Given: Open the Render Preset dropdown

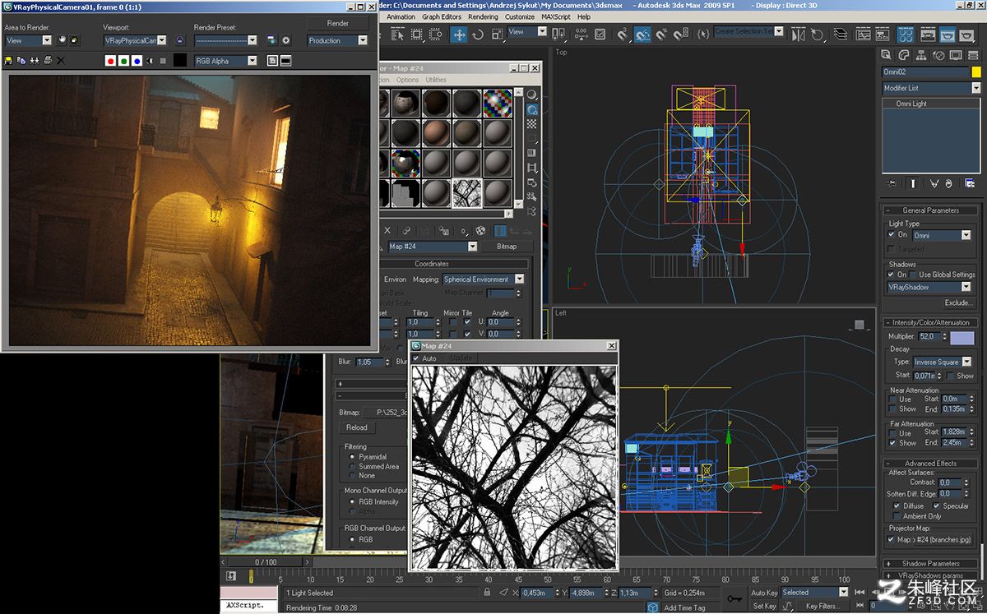Looking at the screenshot, I should 225,40.
